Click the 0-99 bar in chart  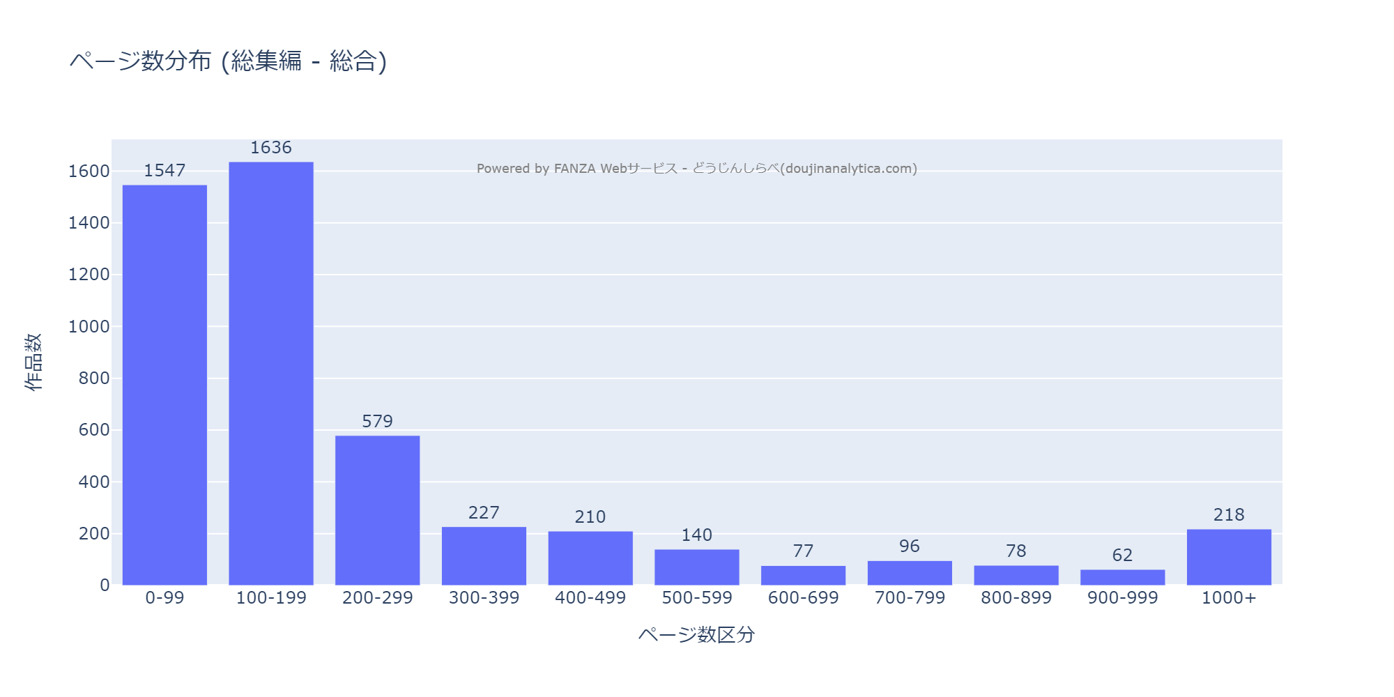click(164, 385)
